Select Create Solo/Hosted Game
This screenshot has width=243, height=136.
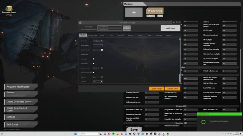click(21, 109)
